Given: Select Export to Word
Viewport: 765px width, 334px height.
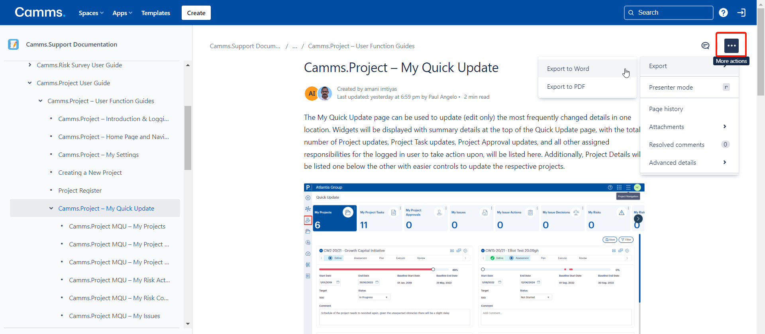Looking at the screenshot, I should (x=587, y=68).
